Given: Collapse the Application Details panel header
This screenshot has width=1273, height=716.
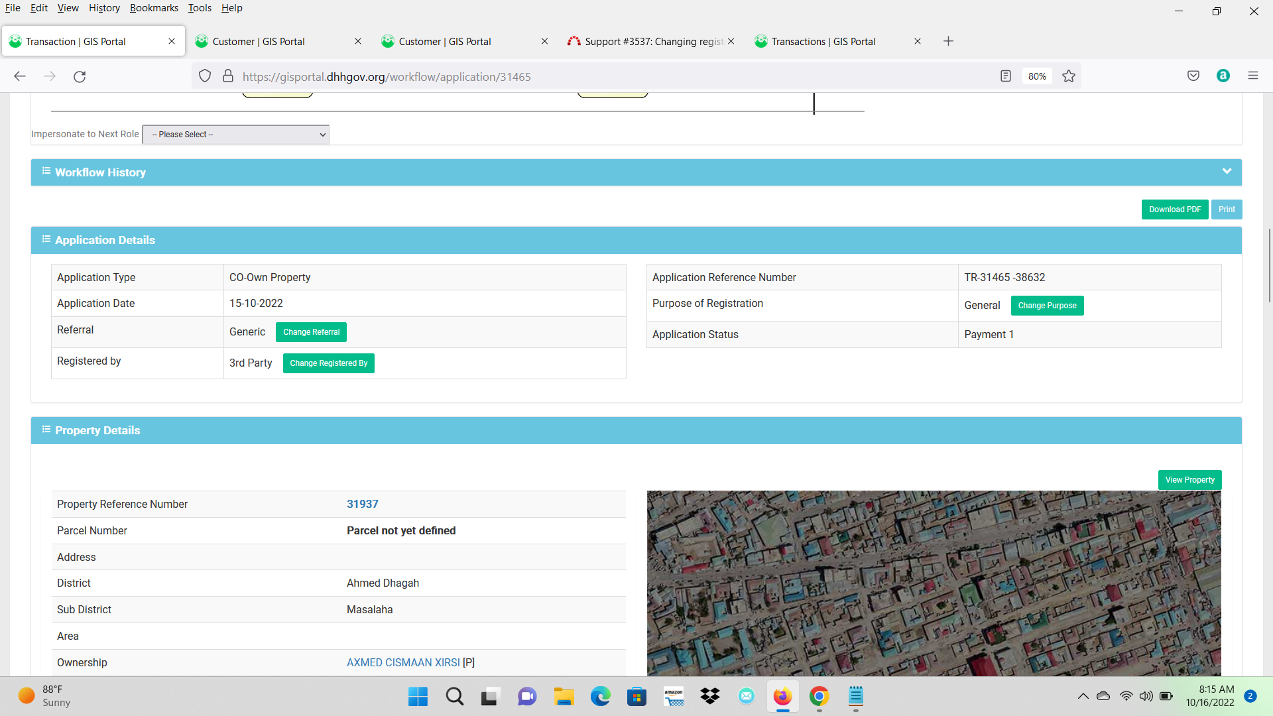Looking at the screenshot, I should (x=636, y=240).
